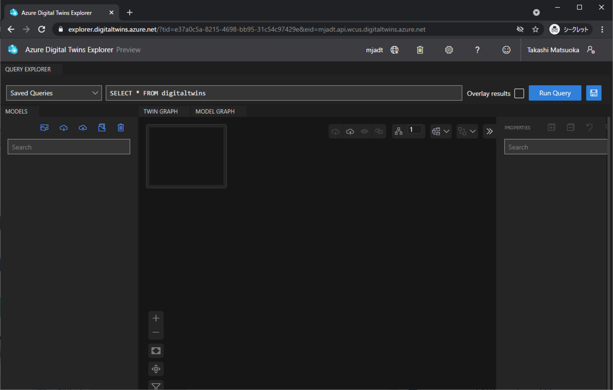
Task: Click the export graph cloud download icon
Action: 336,131
